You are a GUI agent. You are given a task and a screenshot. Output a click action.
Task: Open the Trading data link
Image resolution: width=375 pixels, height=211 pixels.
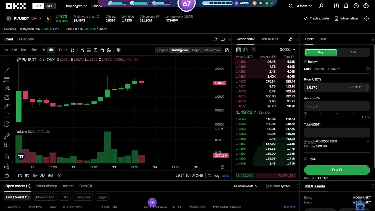click(316, 18)
